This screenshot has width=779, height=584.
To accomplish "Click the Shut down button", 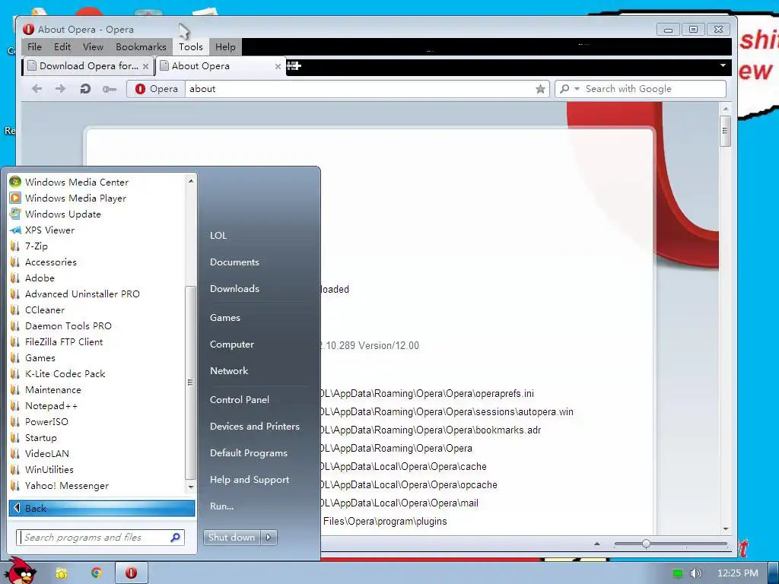I will click(231, 538).
